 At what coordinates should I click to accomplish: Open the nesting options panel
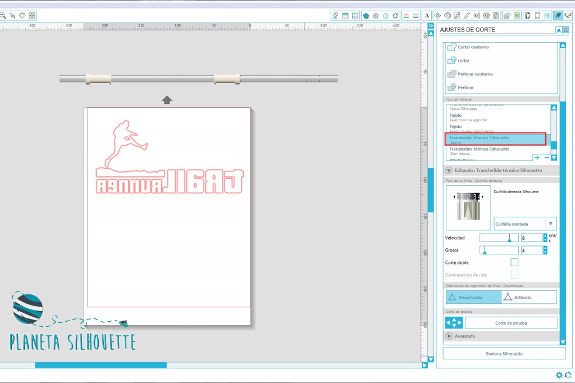click(496, 15)
